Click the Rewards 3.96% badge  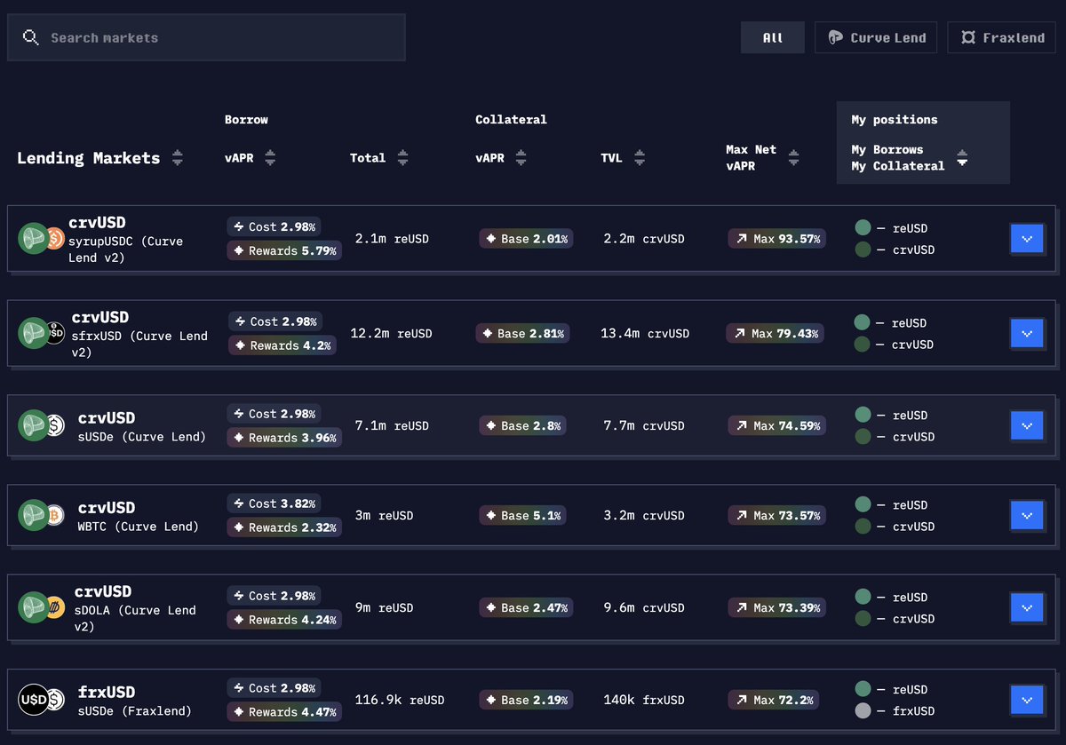click(284, 438)
